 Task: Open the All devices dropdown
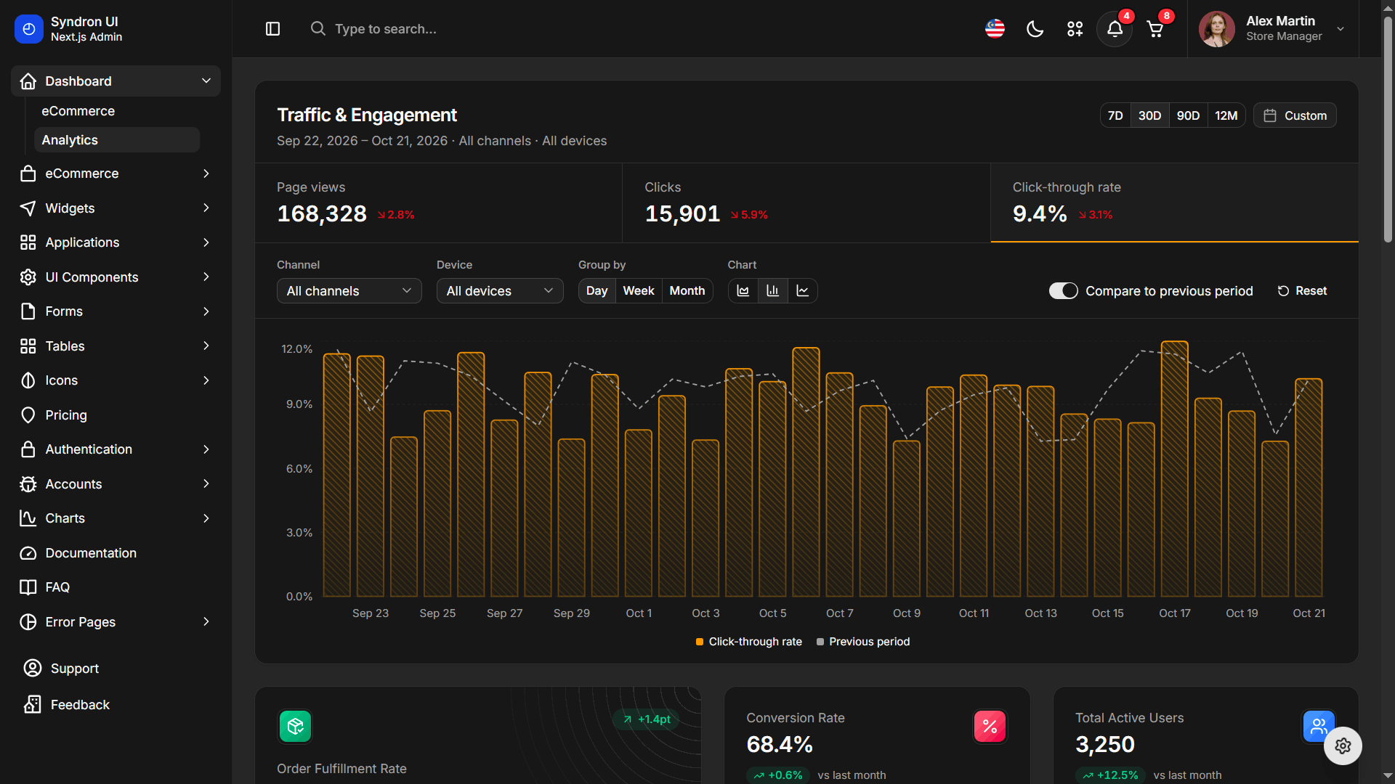point(500,291)
